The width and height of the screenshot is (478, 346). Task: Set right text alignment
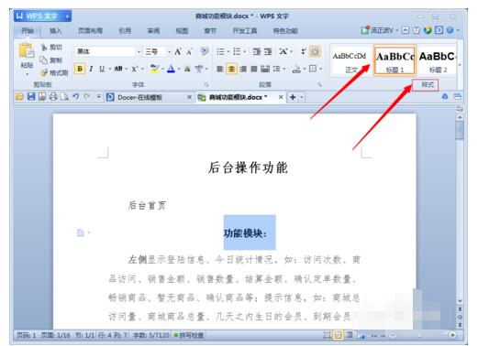point(243,69)
